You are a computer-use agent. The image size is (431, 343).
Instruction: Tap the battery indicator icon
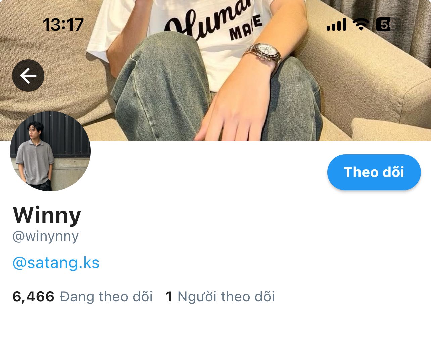click(383, 25)
